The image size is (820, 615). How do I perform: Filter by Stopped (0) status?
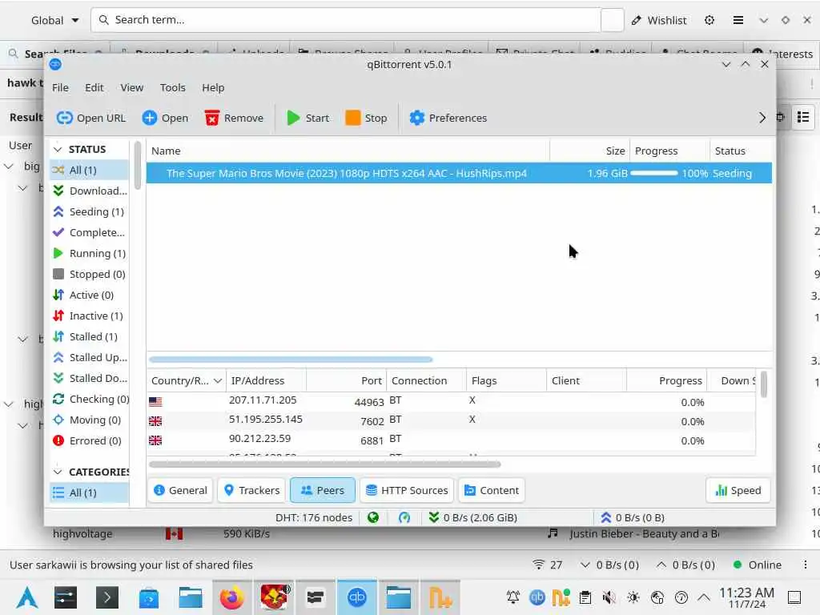(90, 275)
